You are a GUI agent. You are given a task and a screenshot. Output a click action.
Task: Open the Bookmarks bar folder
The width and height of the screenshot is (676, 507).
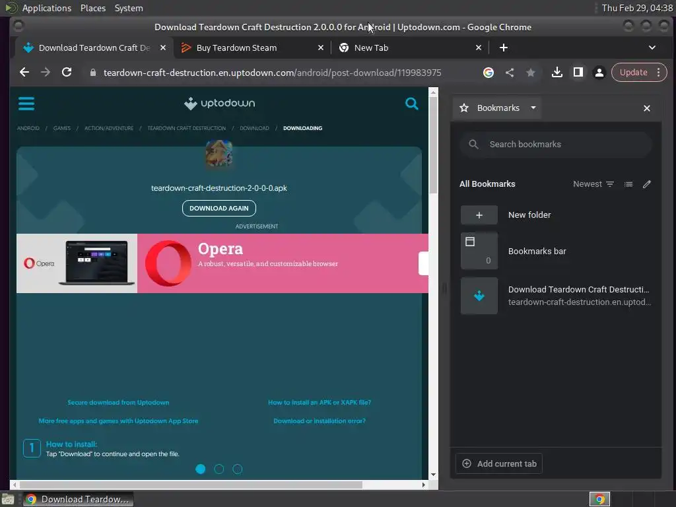click(x=556, y=251)
